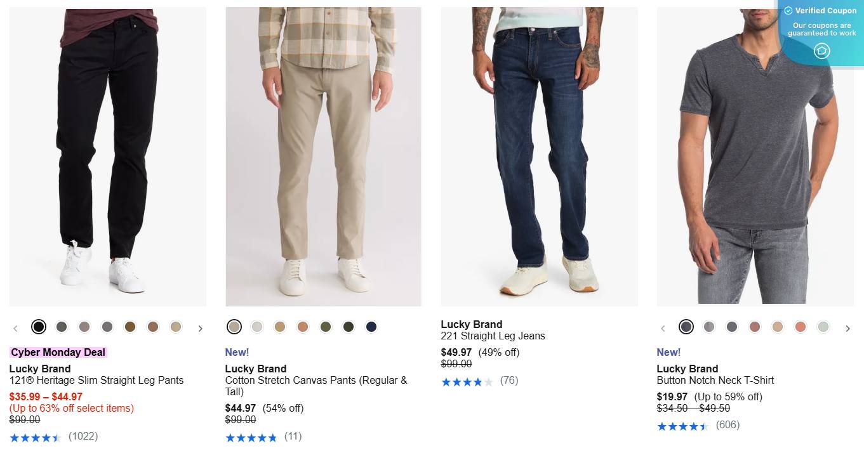Select the olive green swatch for Canvas Pants
Screen dimensions: 864x465
pos(326,327)
